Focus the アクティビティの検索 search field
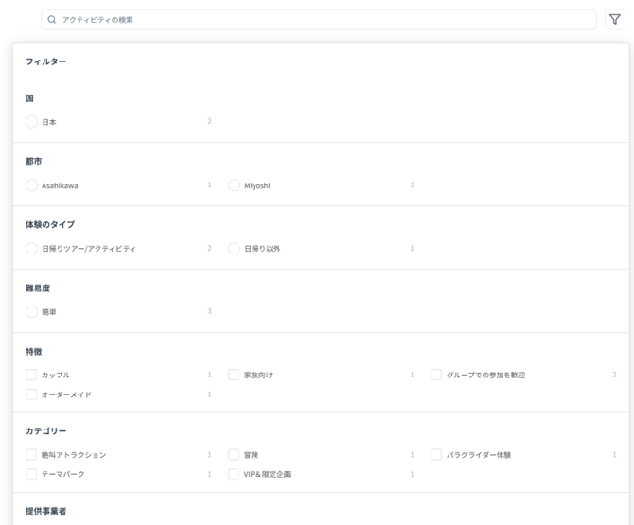The width and height of the screenshot is (634, 525). point(322,20)
